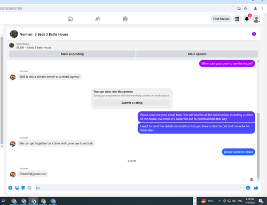Open the volume icon in system tray
The image size is (267, 205).
(234, 201)
